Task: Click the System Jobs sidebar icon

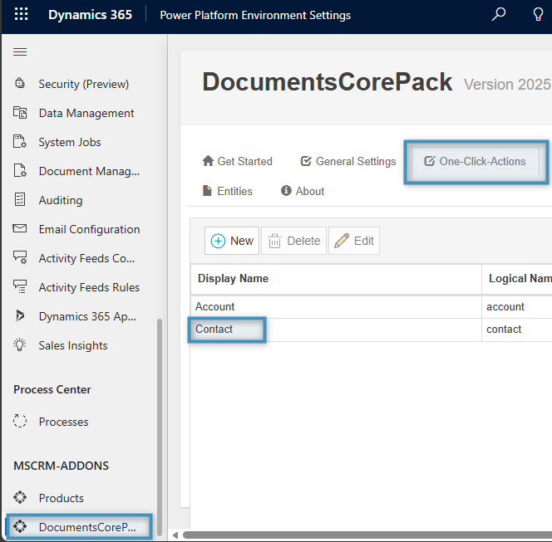Action: (21, 142)
